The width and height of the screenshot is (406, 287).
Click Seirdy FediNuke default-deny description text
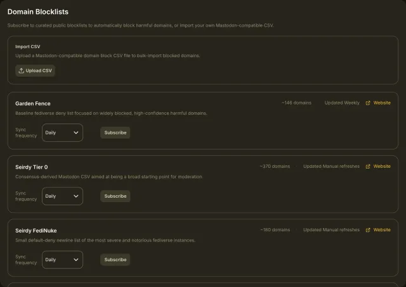point(105,241)
